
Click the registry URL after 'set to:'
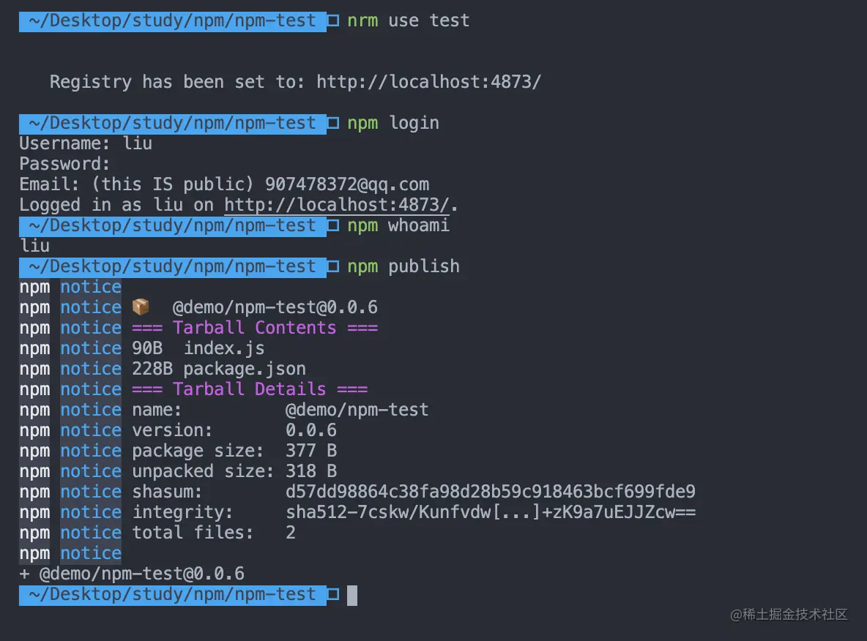[428, 82]
